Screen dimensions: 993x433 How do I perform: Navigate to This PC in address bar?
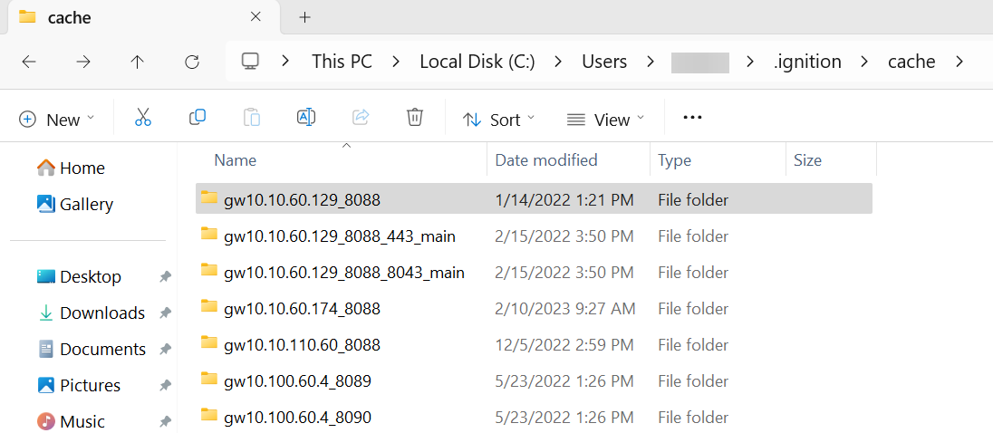[342, 62]
